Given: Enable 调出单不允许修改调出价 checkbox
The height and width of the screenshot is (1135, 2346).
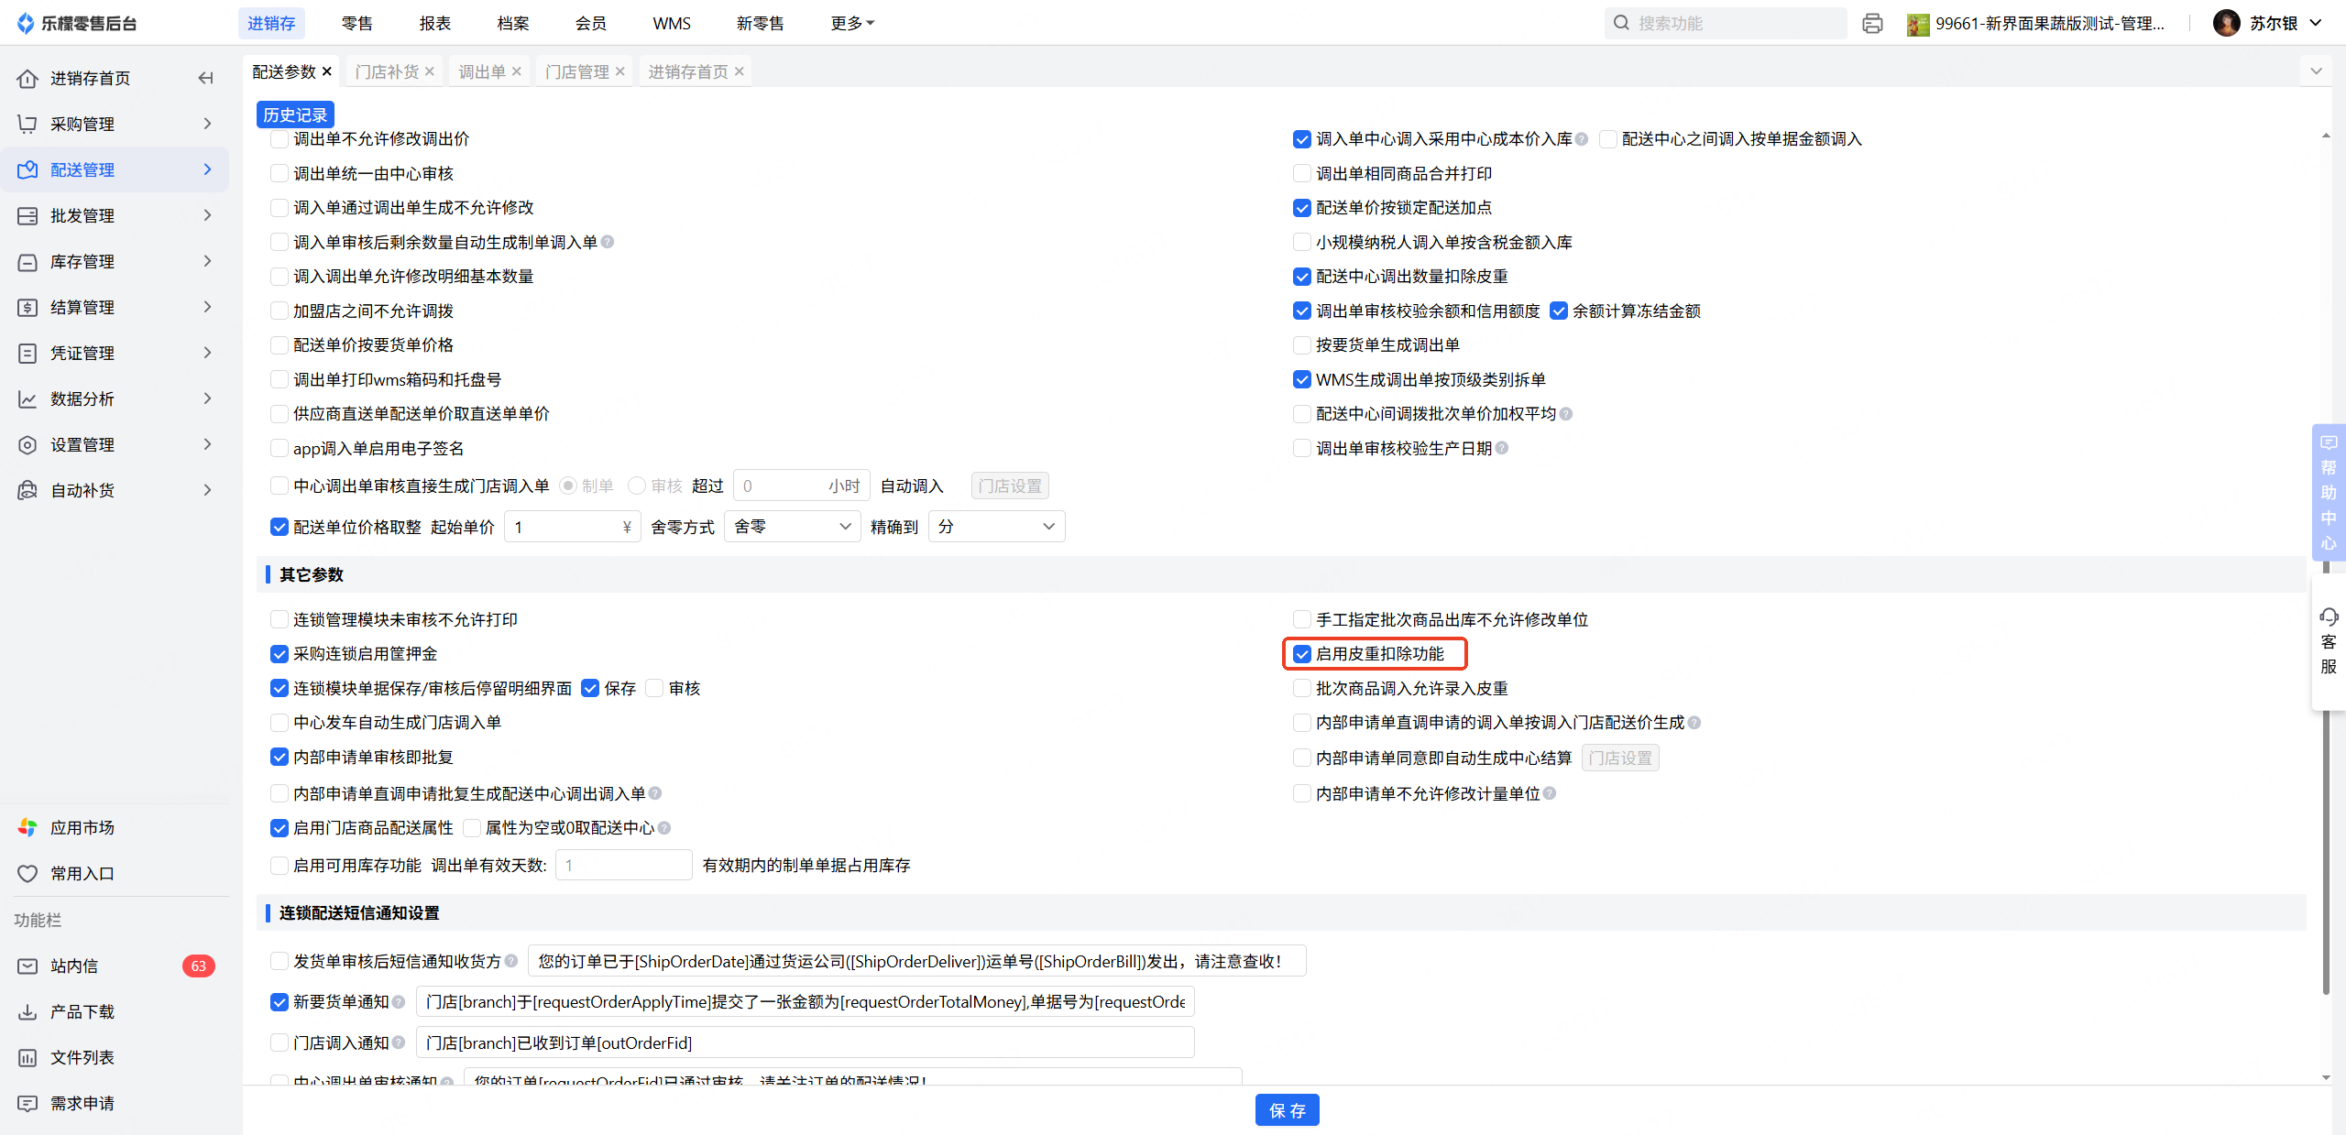Looking at the screenshot, I should pyautogui.click(x=280, y=139).
